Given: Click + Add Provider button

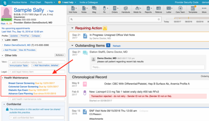Looking at the screenshot, I should coord(10,50).
